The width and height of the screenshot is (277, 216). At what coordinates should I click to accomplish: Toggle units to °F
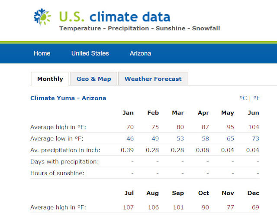click(x=257, y=98)
